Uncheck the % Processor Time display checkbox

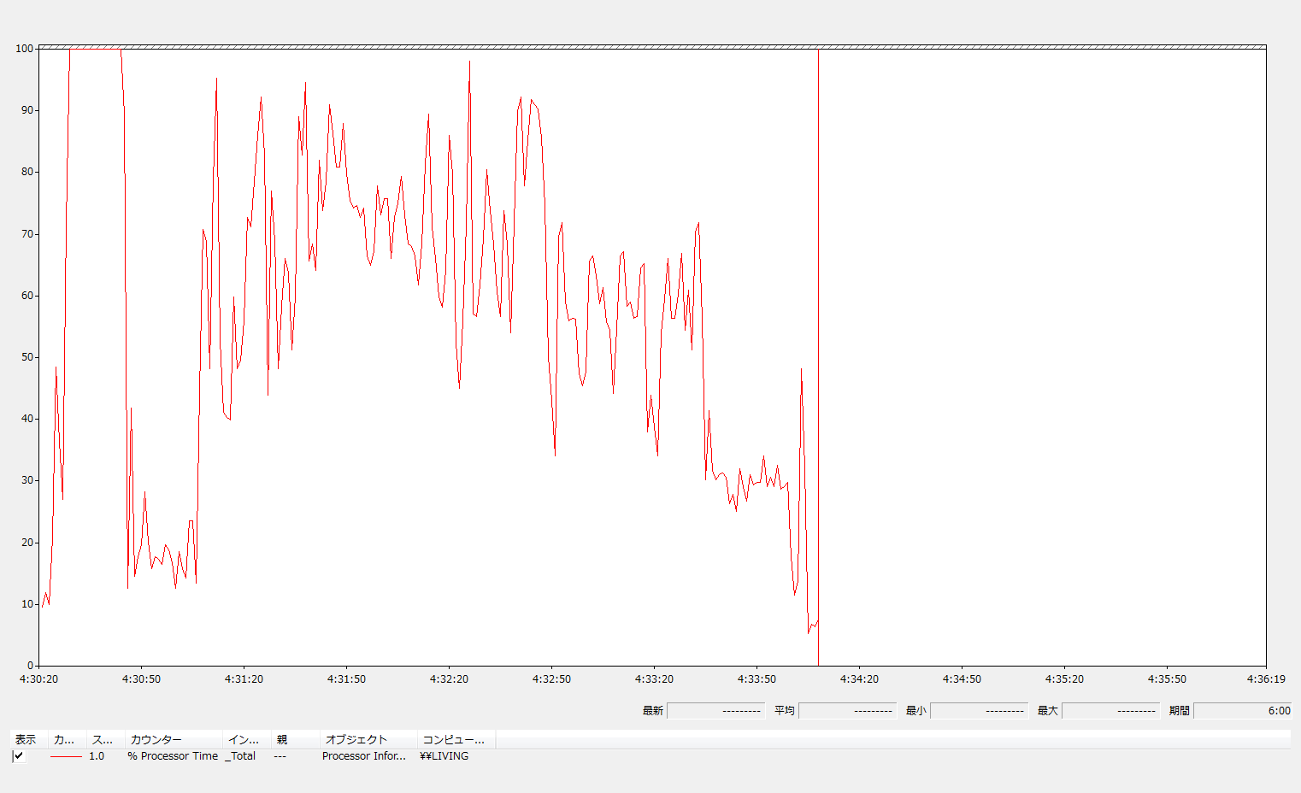point(19,756)
